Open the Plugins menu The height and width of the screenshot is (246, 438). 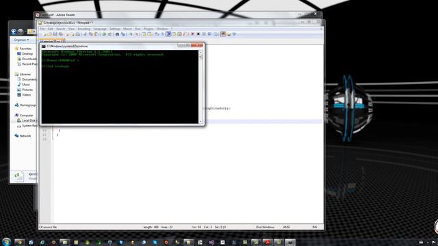(x=149, y=29)
